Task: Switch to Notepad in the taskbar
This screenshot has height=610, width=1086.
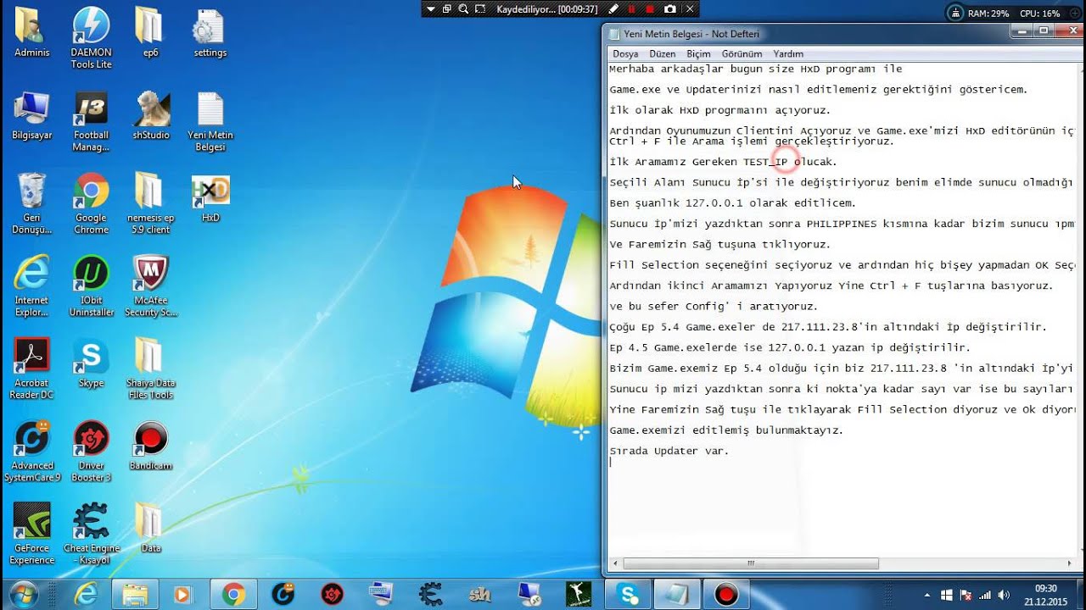Action: (678, 595)
